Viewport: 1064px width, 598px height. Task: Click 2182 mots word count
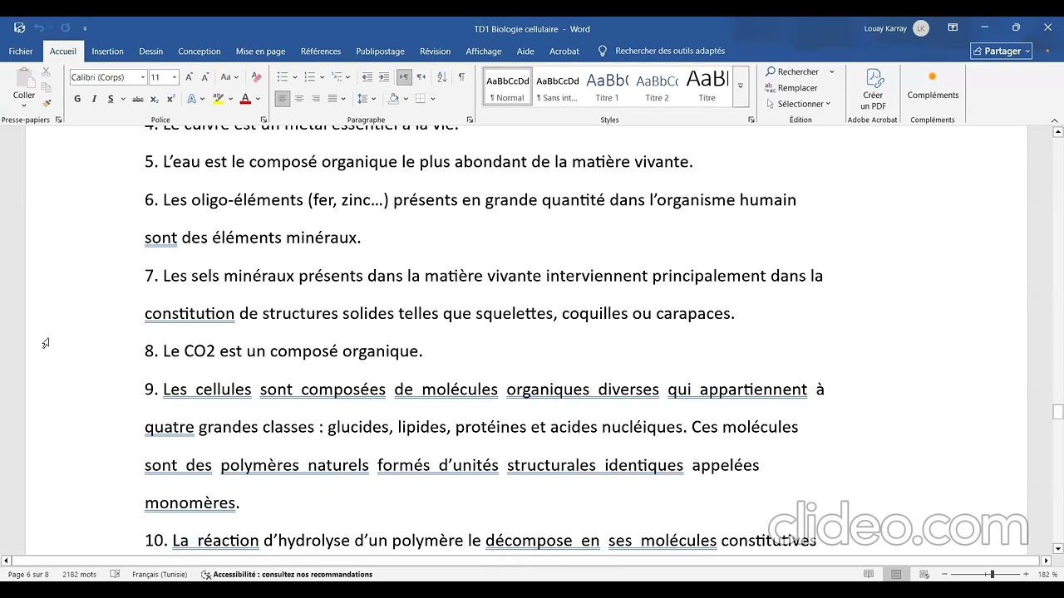click(79, 575)
